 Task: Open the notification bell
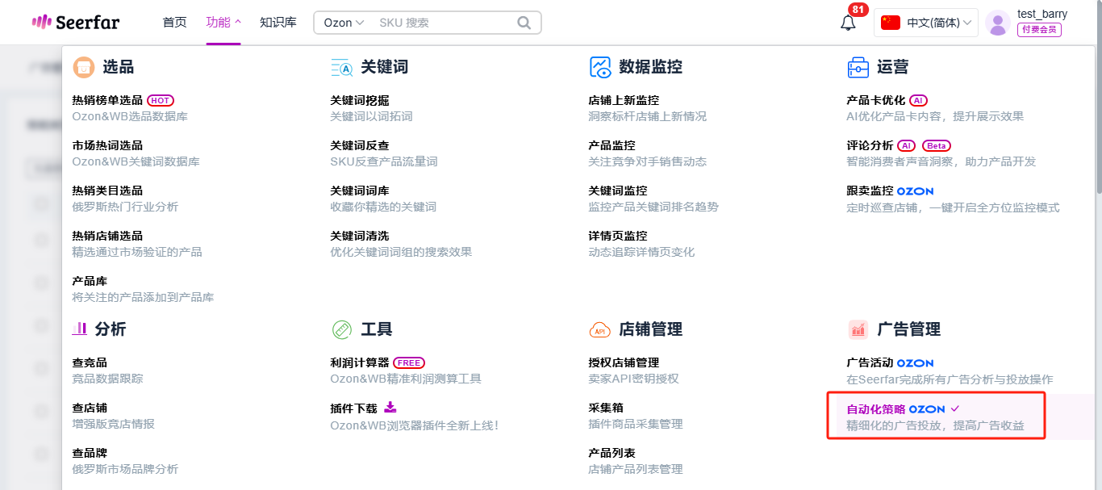click(x=848, y=23)
